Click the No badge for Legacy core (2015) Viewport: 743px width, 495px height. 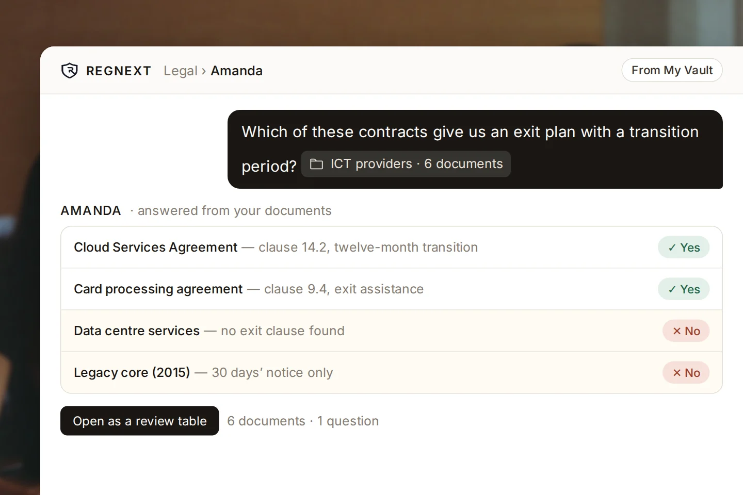pyautogui.click(x=686, y=373)
